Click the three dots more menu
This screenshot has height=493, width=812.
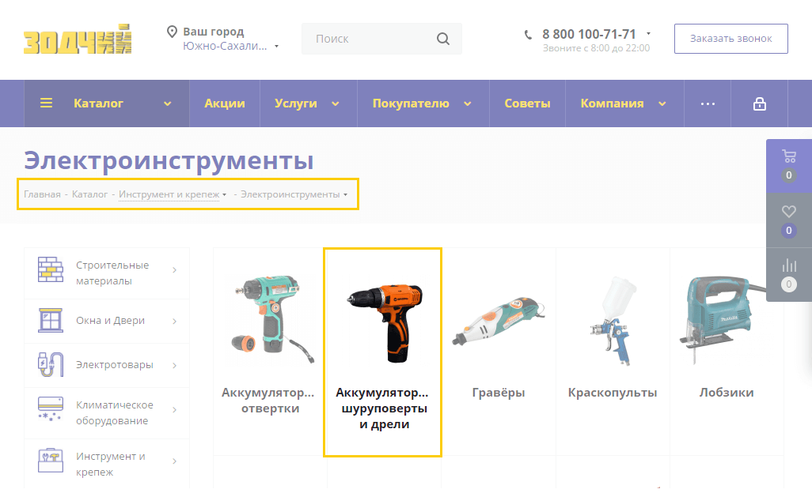click(708, 103)
